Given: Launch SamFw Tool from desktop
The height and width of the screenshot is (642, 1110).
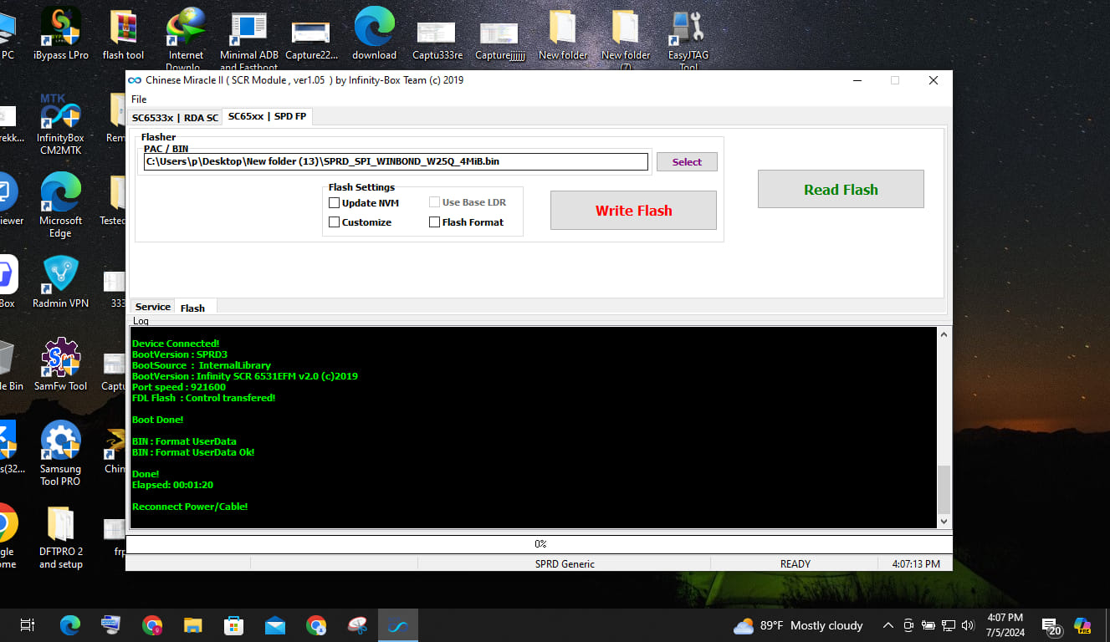Looking at the screenshot, I should click(x=61, y=364).
